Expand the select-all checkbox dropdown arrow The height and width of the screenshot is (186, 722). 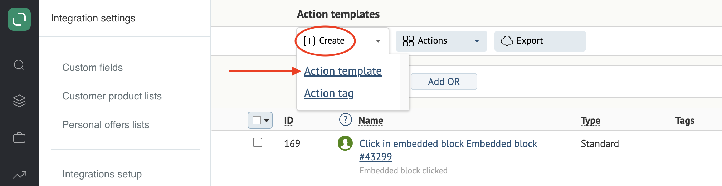[x=267, y=121]
